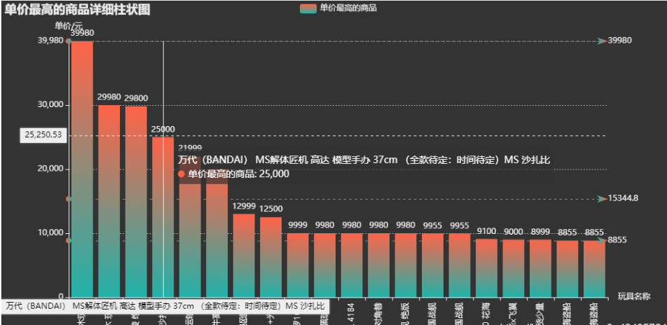Select the bar labeled 29800
The image size is (667, 325).
click(136, 202)
